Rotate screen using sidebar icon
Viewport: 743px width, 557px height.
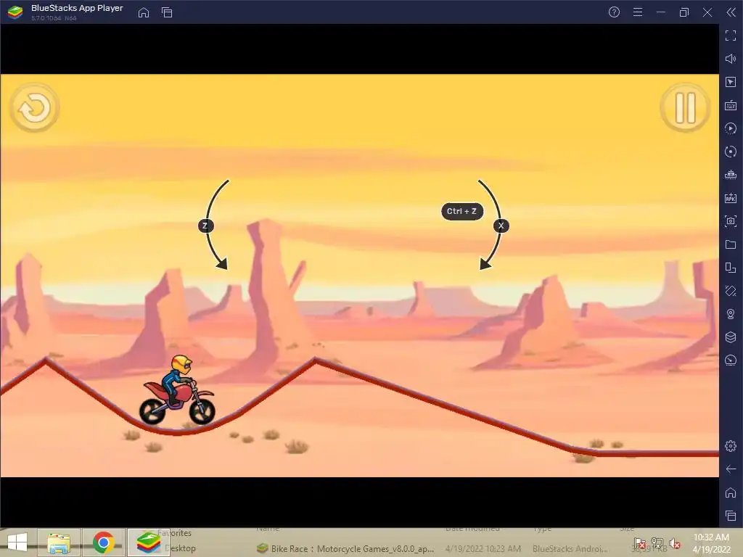(x=731, y=291)
